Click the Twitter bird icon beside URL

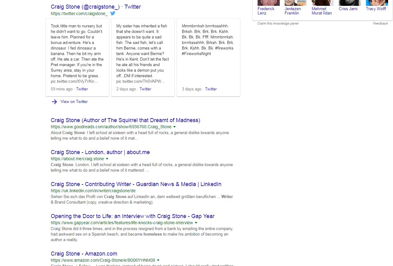(113, 13)
